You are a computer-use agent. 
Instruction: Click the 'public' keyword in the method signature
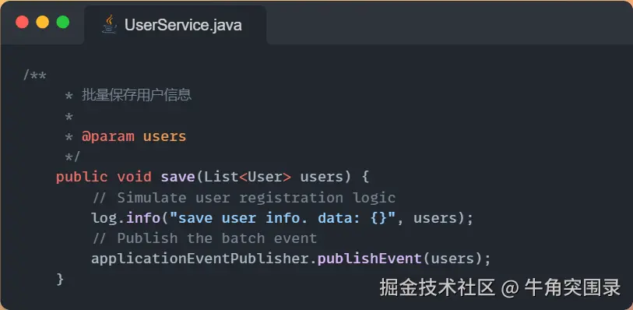(x=82, y=178)
